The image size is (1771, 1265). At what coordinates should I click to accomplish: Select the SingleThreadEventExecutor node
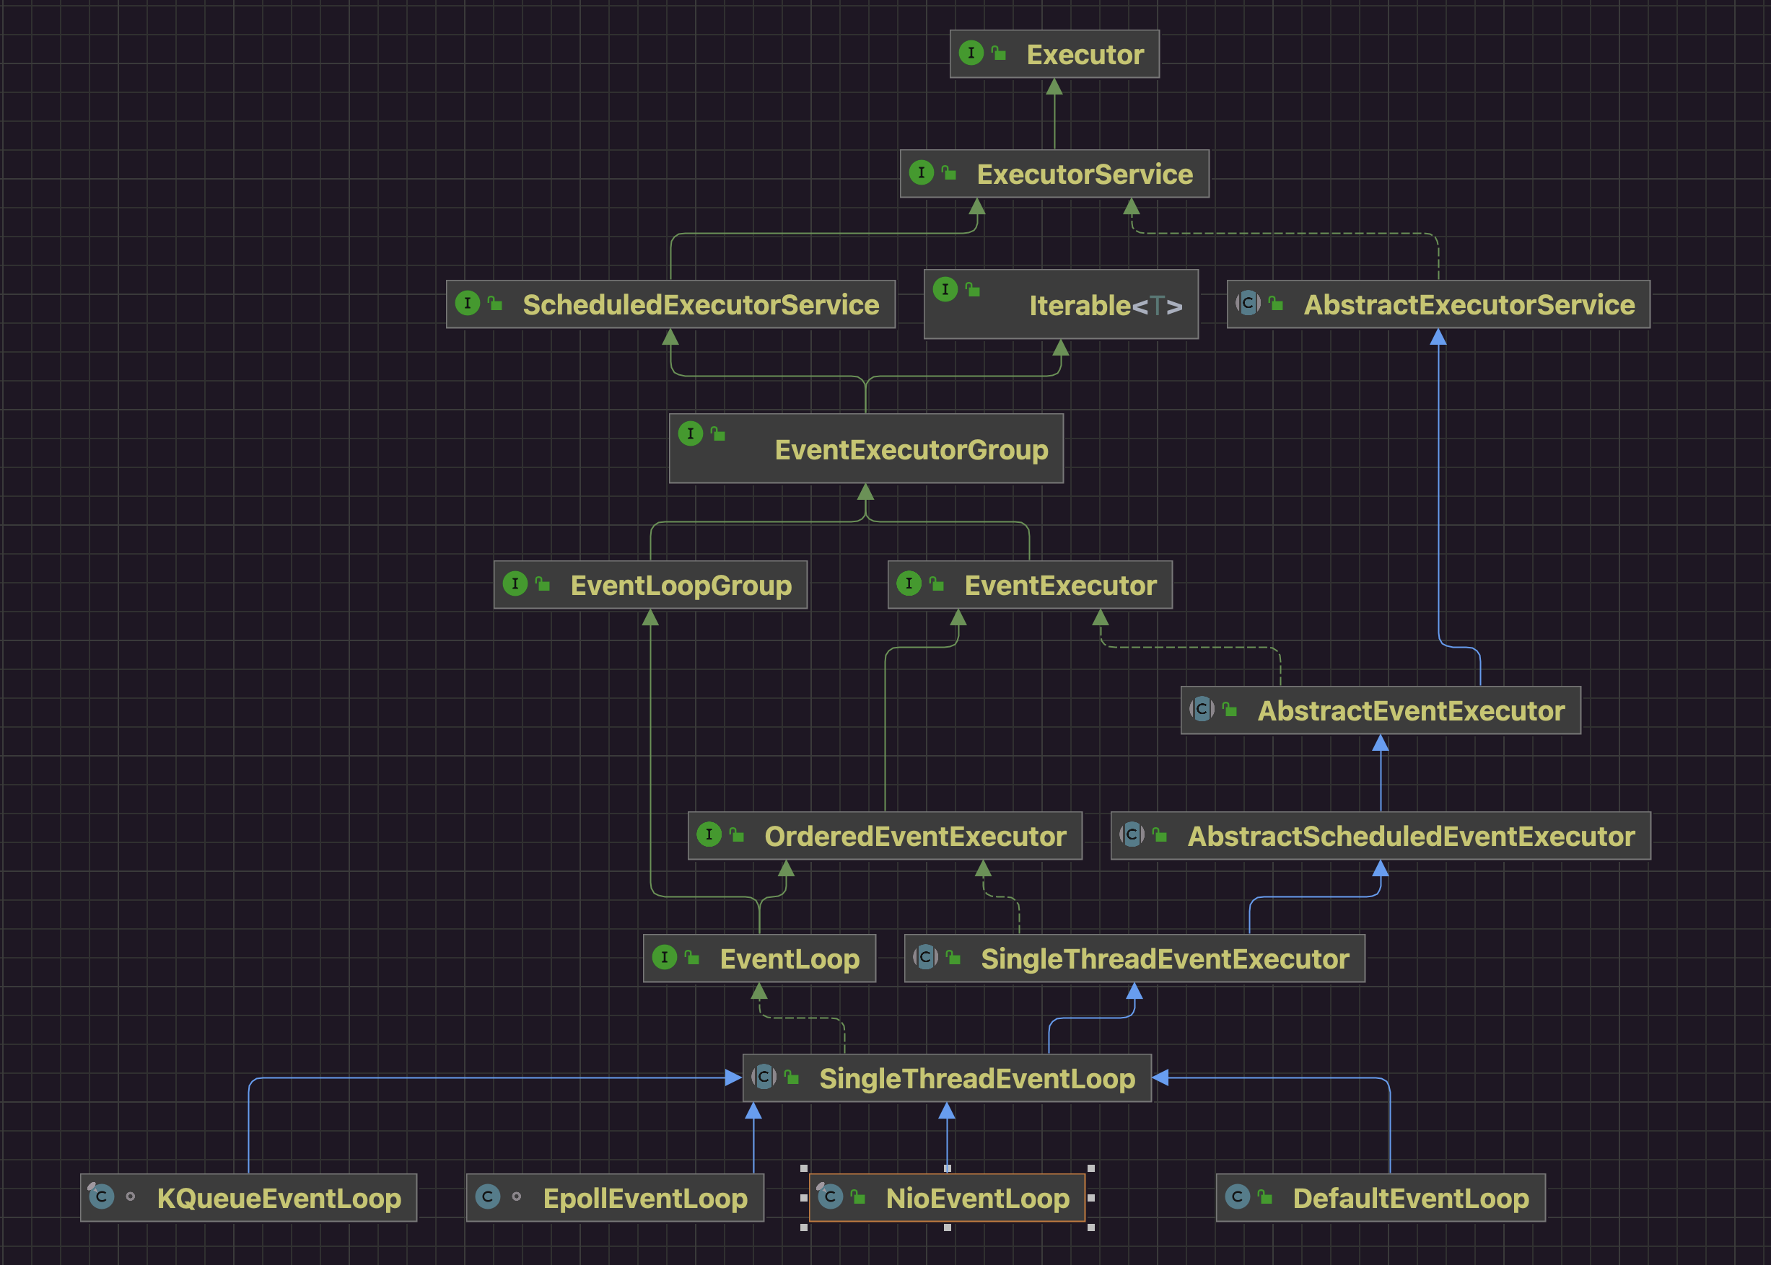click(1164, 959)
